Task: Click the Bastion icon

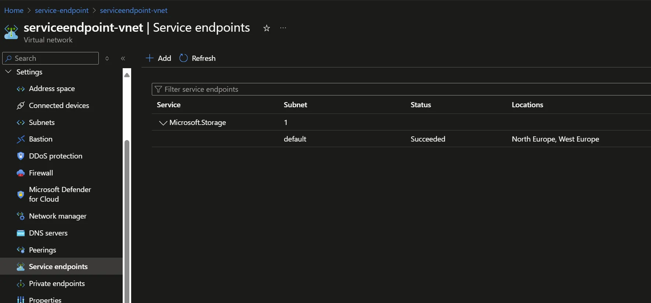Action: 21,139
